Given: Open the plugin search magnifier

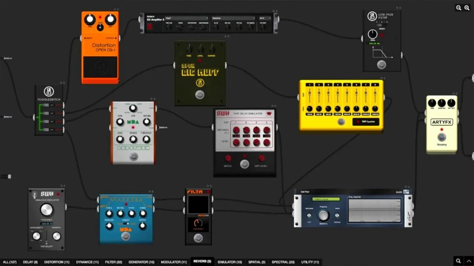Looking at the screenshot, I should pyautogui.click(x=458, y=261).
